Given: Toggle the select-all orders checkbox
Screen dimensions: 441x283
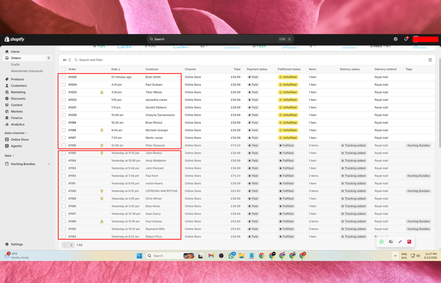Looking at the screenshot, I should [x=64, y=69].
